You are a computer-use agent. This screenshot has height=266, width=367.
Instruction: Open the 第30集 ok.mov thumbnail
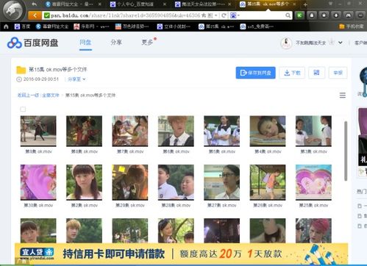pos(38,182)
